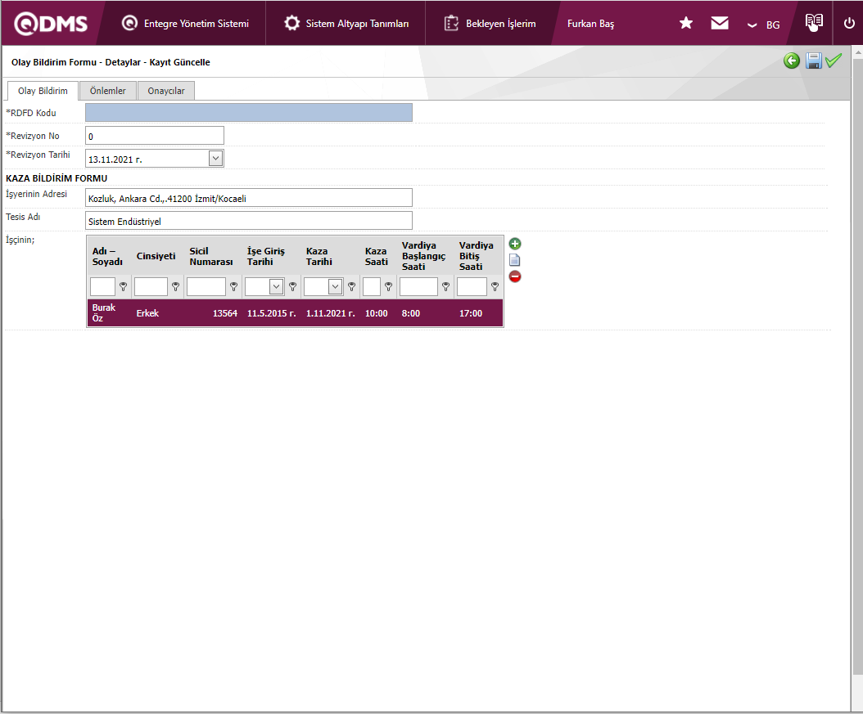Screen dimensions: 863x714
Task: Open Entegre Yönetim Sistemi menu
Action: (x=185, y=24)
